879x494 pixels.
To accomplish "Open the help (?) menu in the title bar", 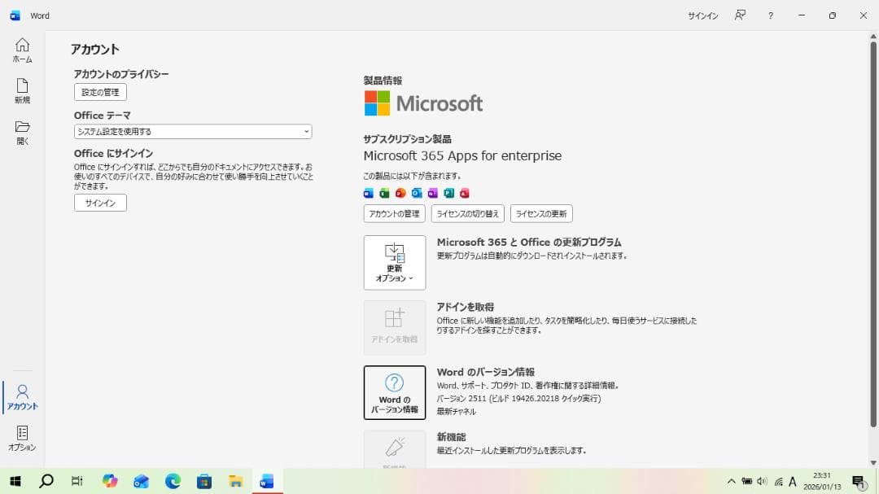I will click(x=770, y=15).
